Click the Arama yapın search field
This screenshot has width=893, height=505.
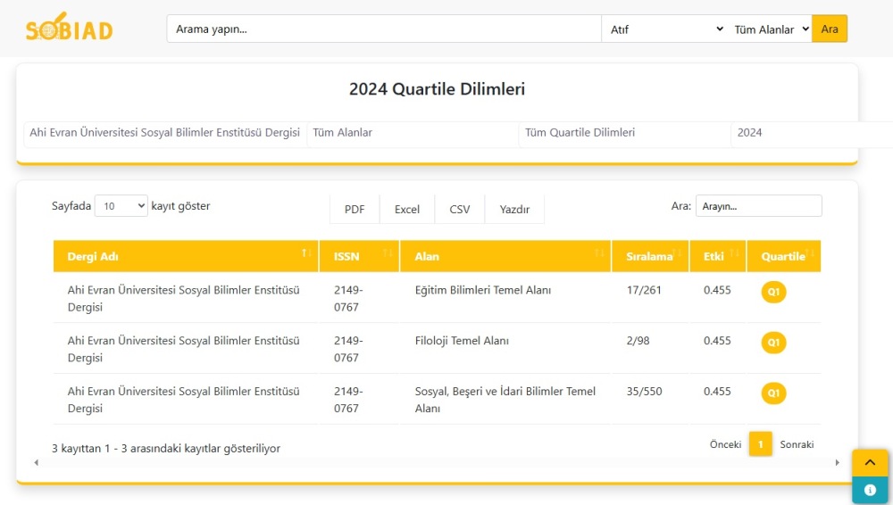coord(384,29)
